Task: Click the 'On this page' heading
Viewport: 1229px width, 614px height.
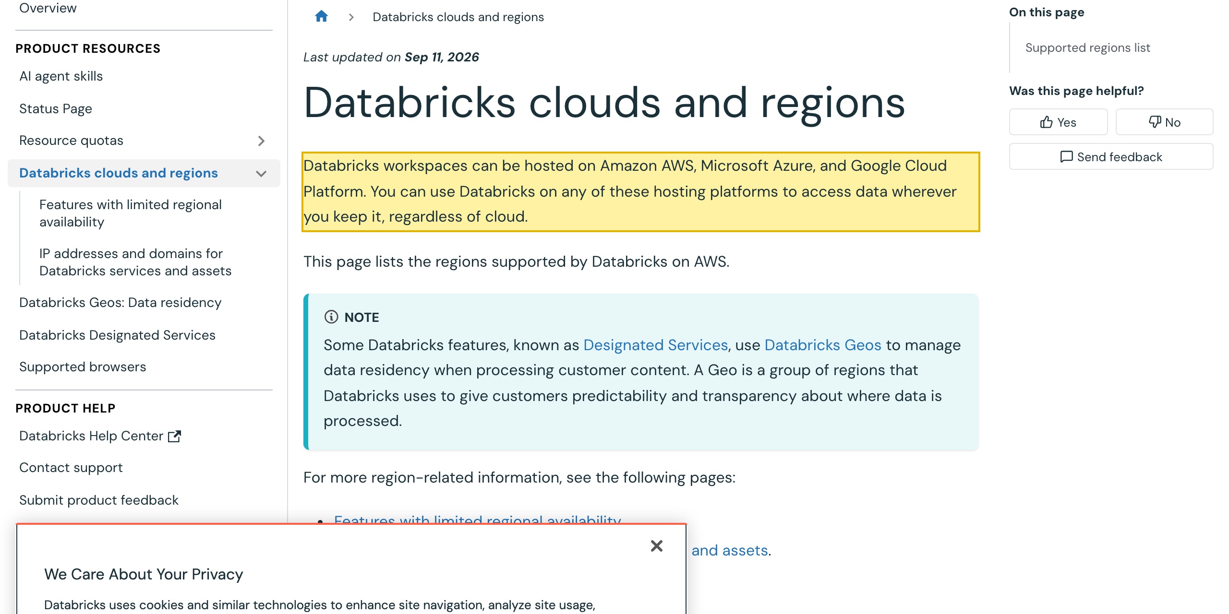Action: 1047,12
